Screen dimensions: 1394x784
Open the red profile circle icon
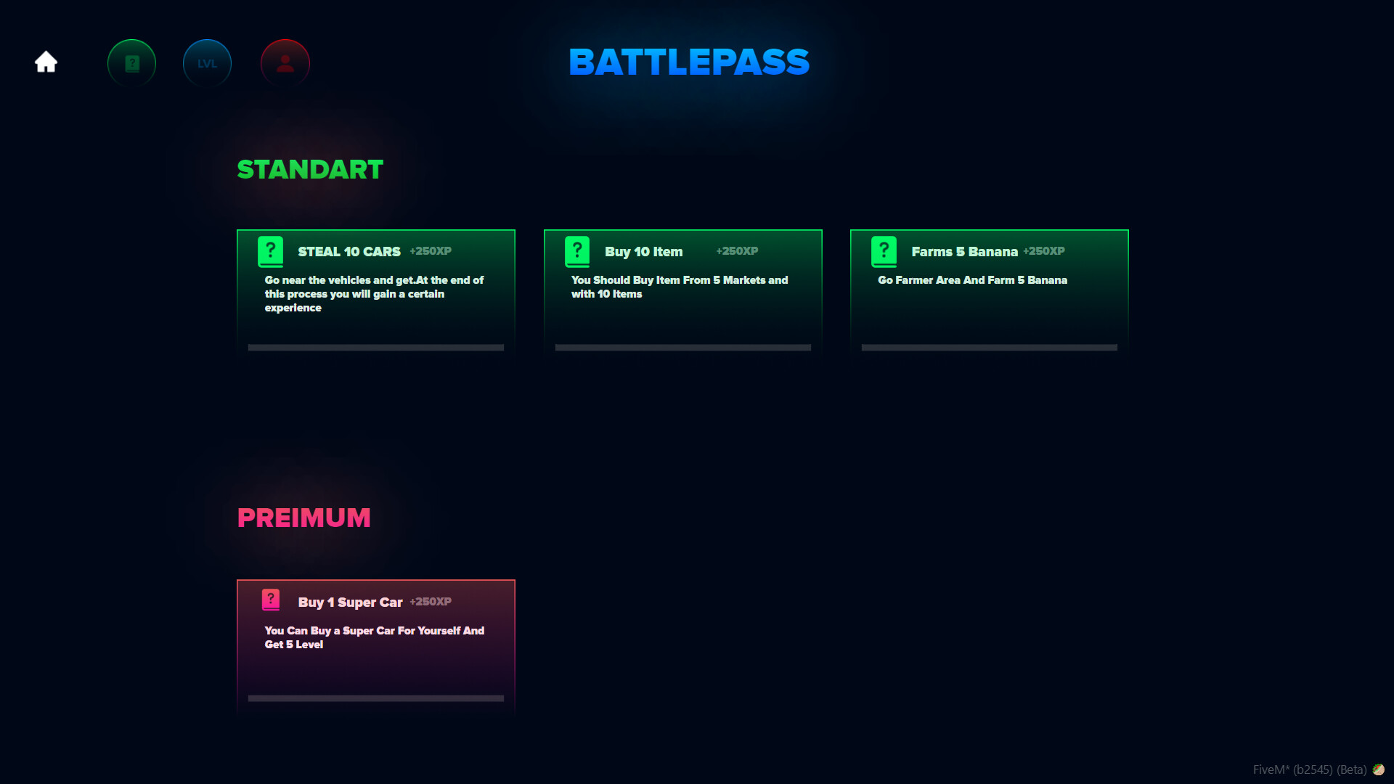[x=285, y=63]
